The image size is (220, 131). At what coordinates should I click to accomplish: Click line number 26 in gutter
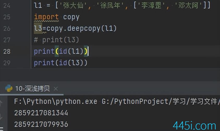click(x=7, y=28)
